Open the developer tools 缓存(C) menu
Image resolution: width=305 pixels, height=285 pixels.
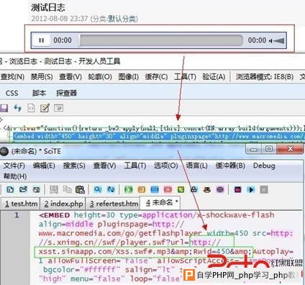(x=156, y=77)
